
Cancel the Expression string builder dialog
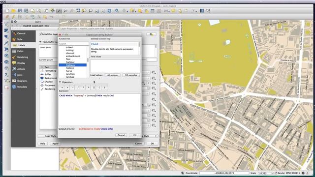click(121, 135)
